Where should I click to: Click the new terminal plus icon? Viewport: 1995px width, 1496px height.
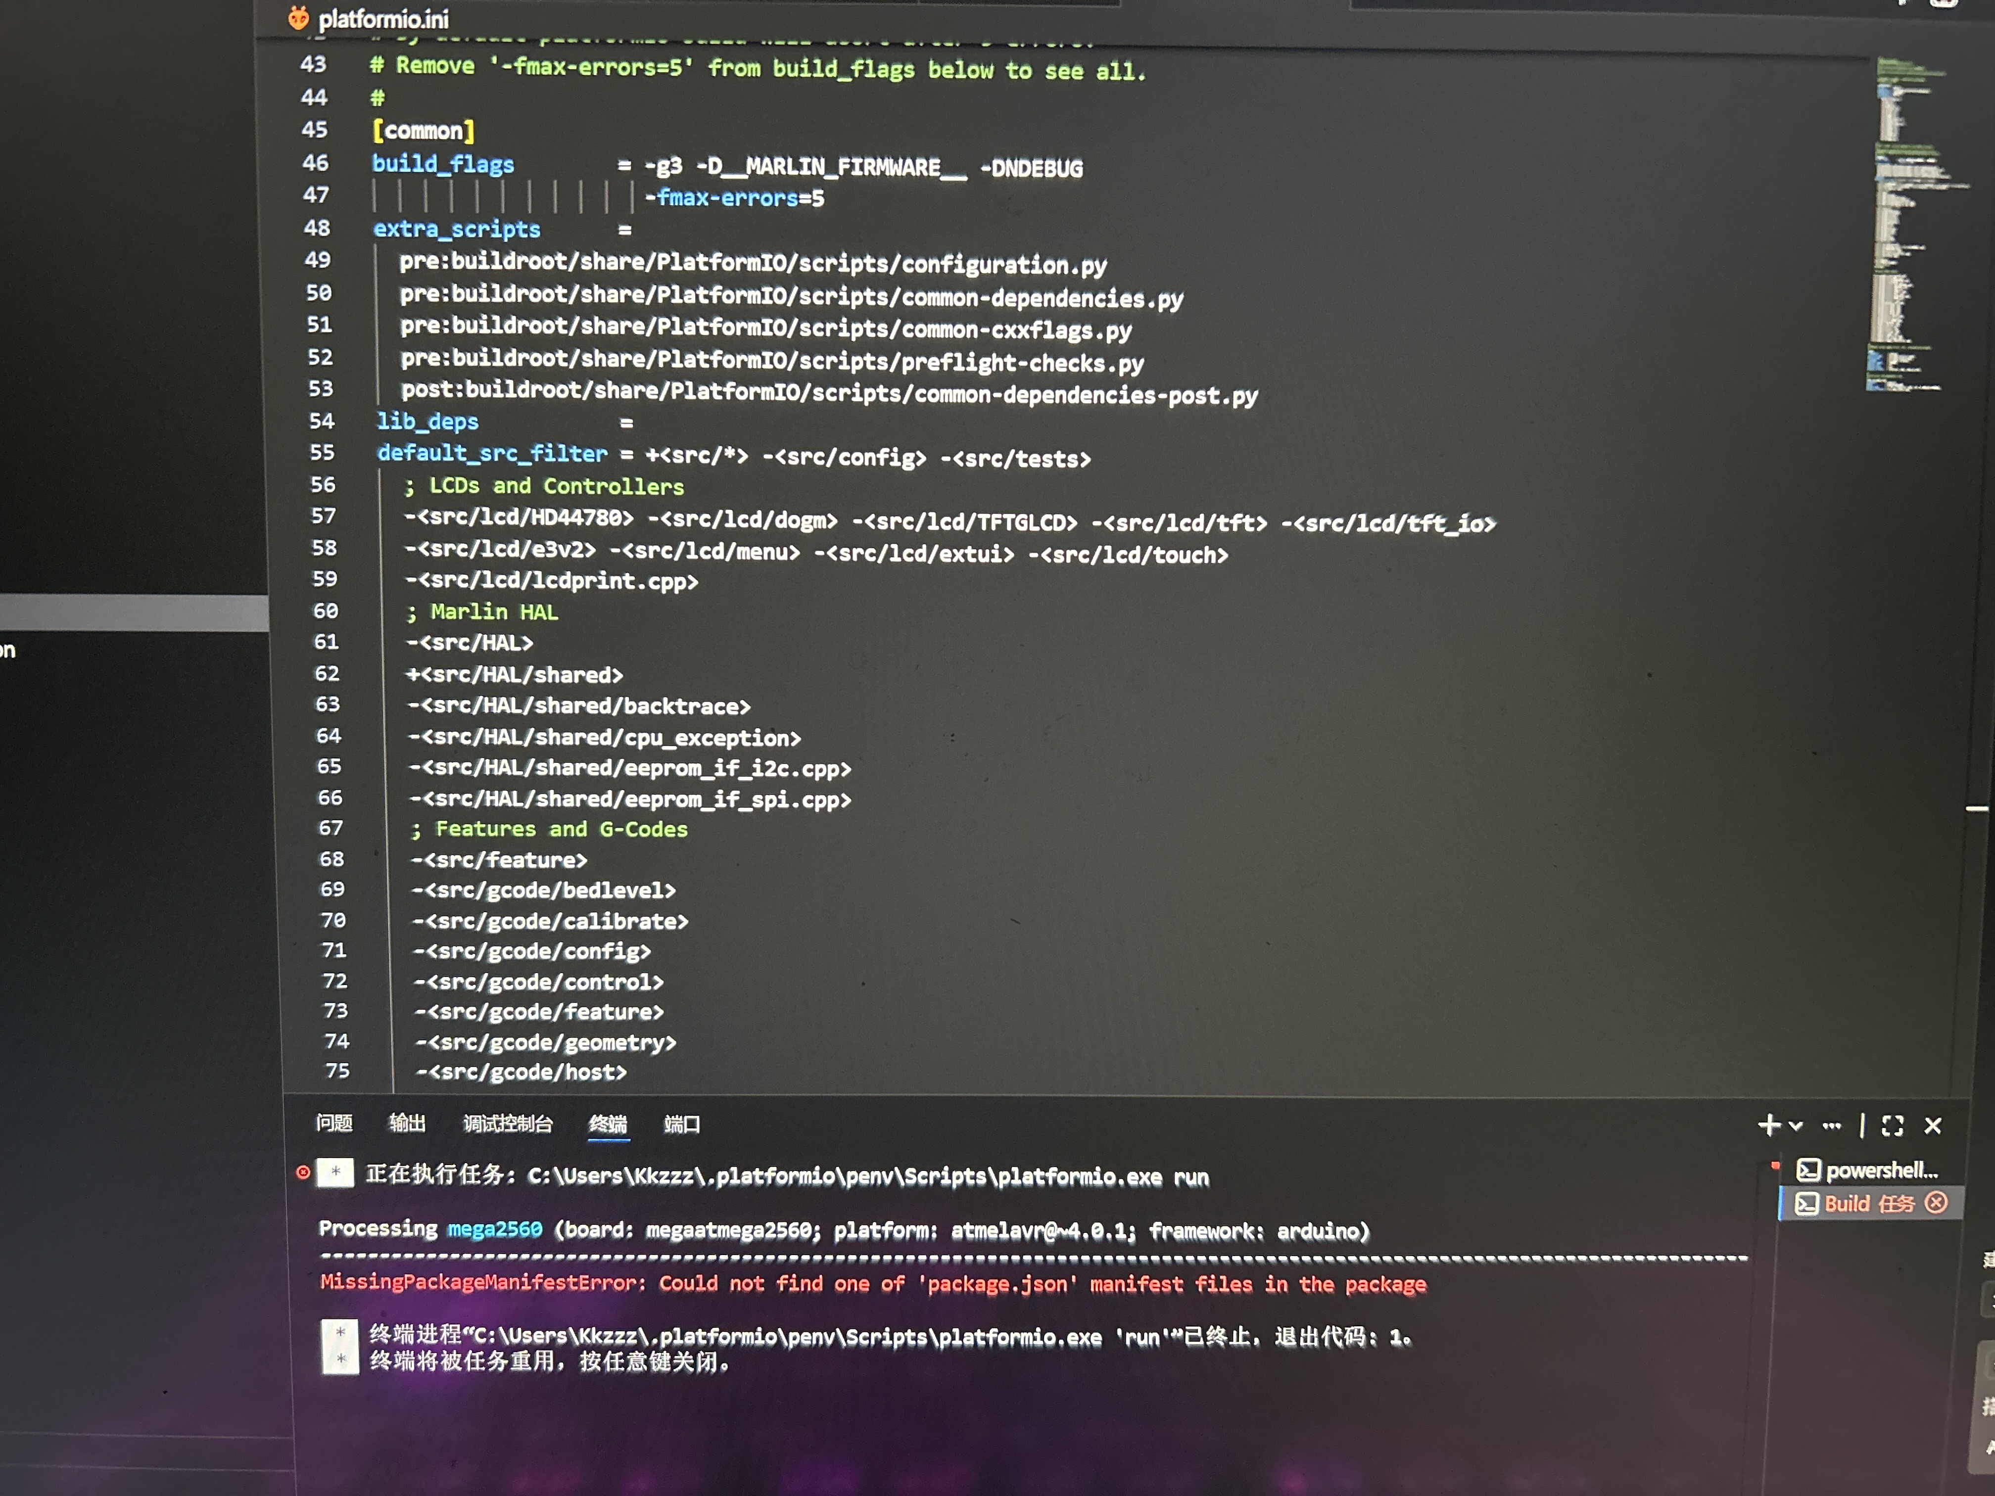point(1768,1124)
